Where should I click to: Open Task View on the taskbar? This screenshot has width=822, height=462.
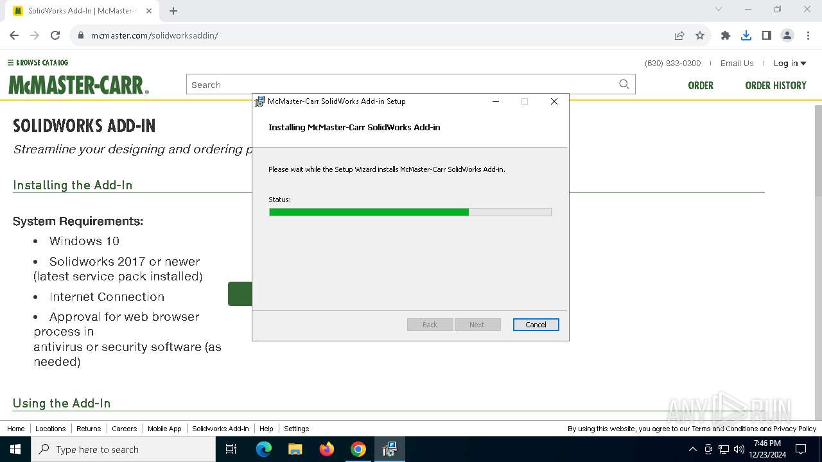click(x=232, y=449)
